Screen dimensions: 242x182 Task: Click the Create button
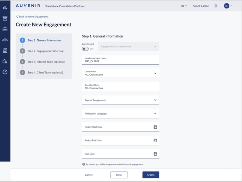pos(151,175)
